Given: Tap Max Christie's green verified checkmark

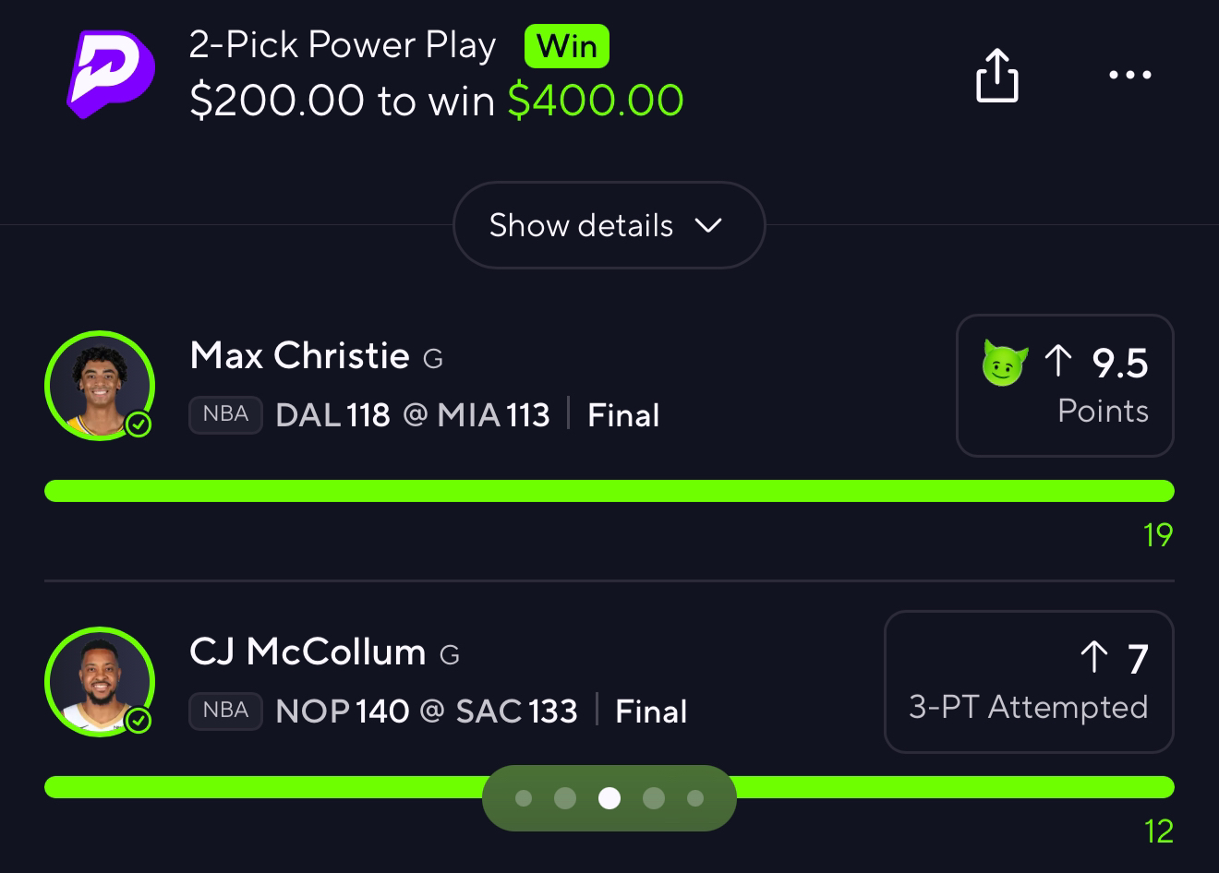Looking at the screenshot, I should (x=139, y=425).
